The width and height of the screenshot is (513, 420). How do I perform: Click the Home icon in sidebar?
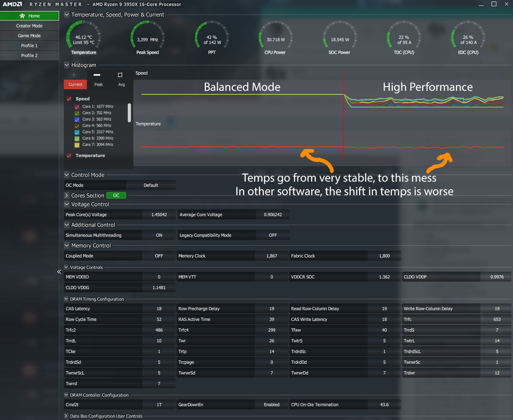click(x=22, y=16)
